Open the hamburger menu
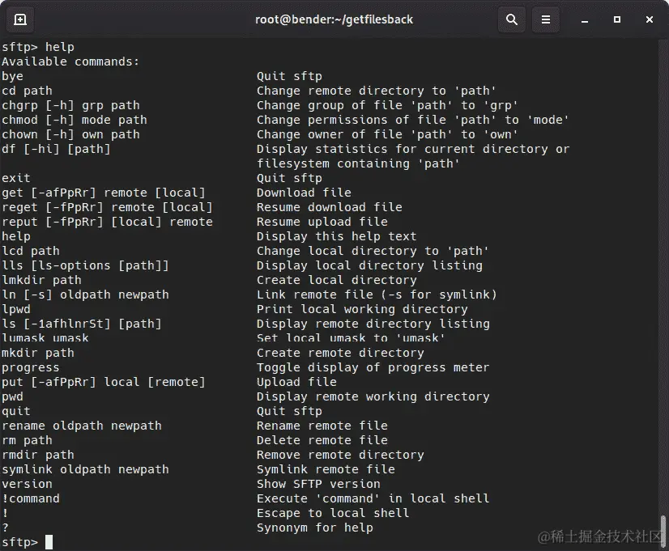The height and width of the screenshot is (551, 669). point(546,19)
